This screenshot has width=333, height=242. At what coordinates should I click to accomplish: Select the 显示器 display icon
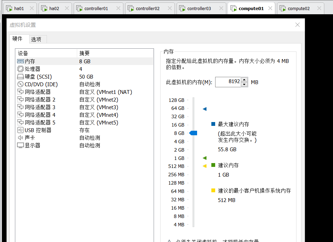tap(21, 146)
